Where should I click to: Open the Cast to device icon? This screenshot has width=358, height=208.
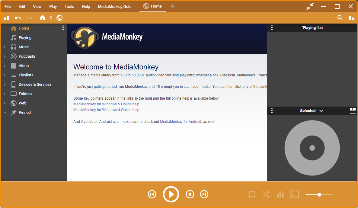[294, 194]
